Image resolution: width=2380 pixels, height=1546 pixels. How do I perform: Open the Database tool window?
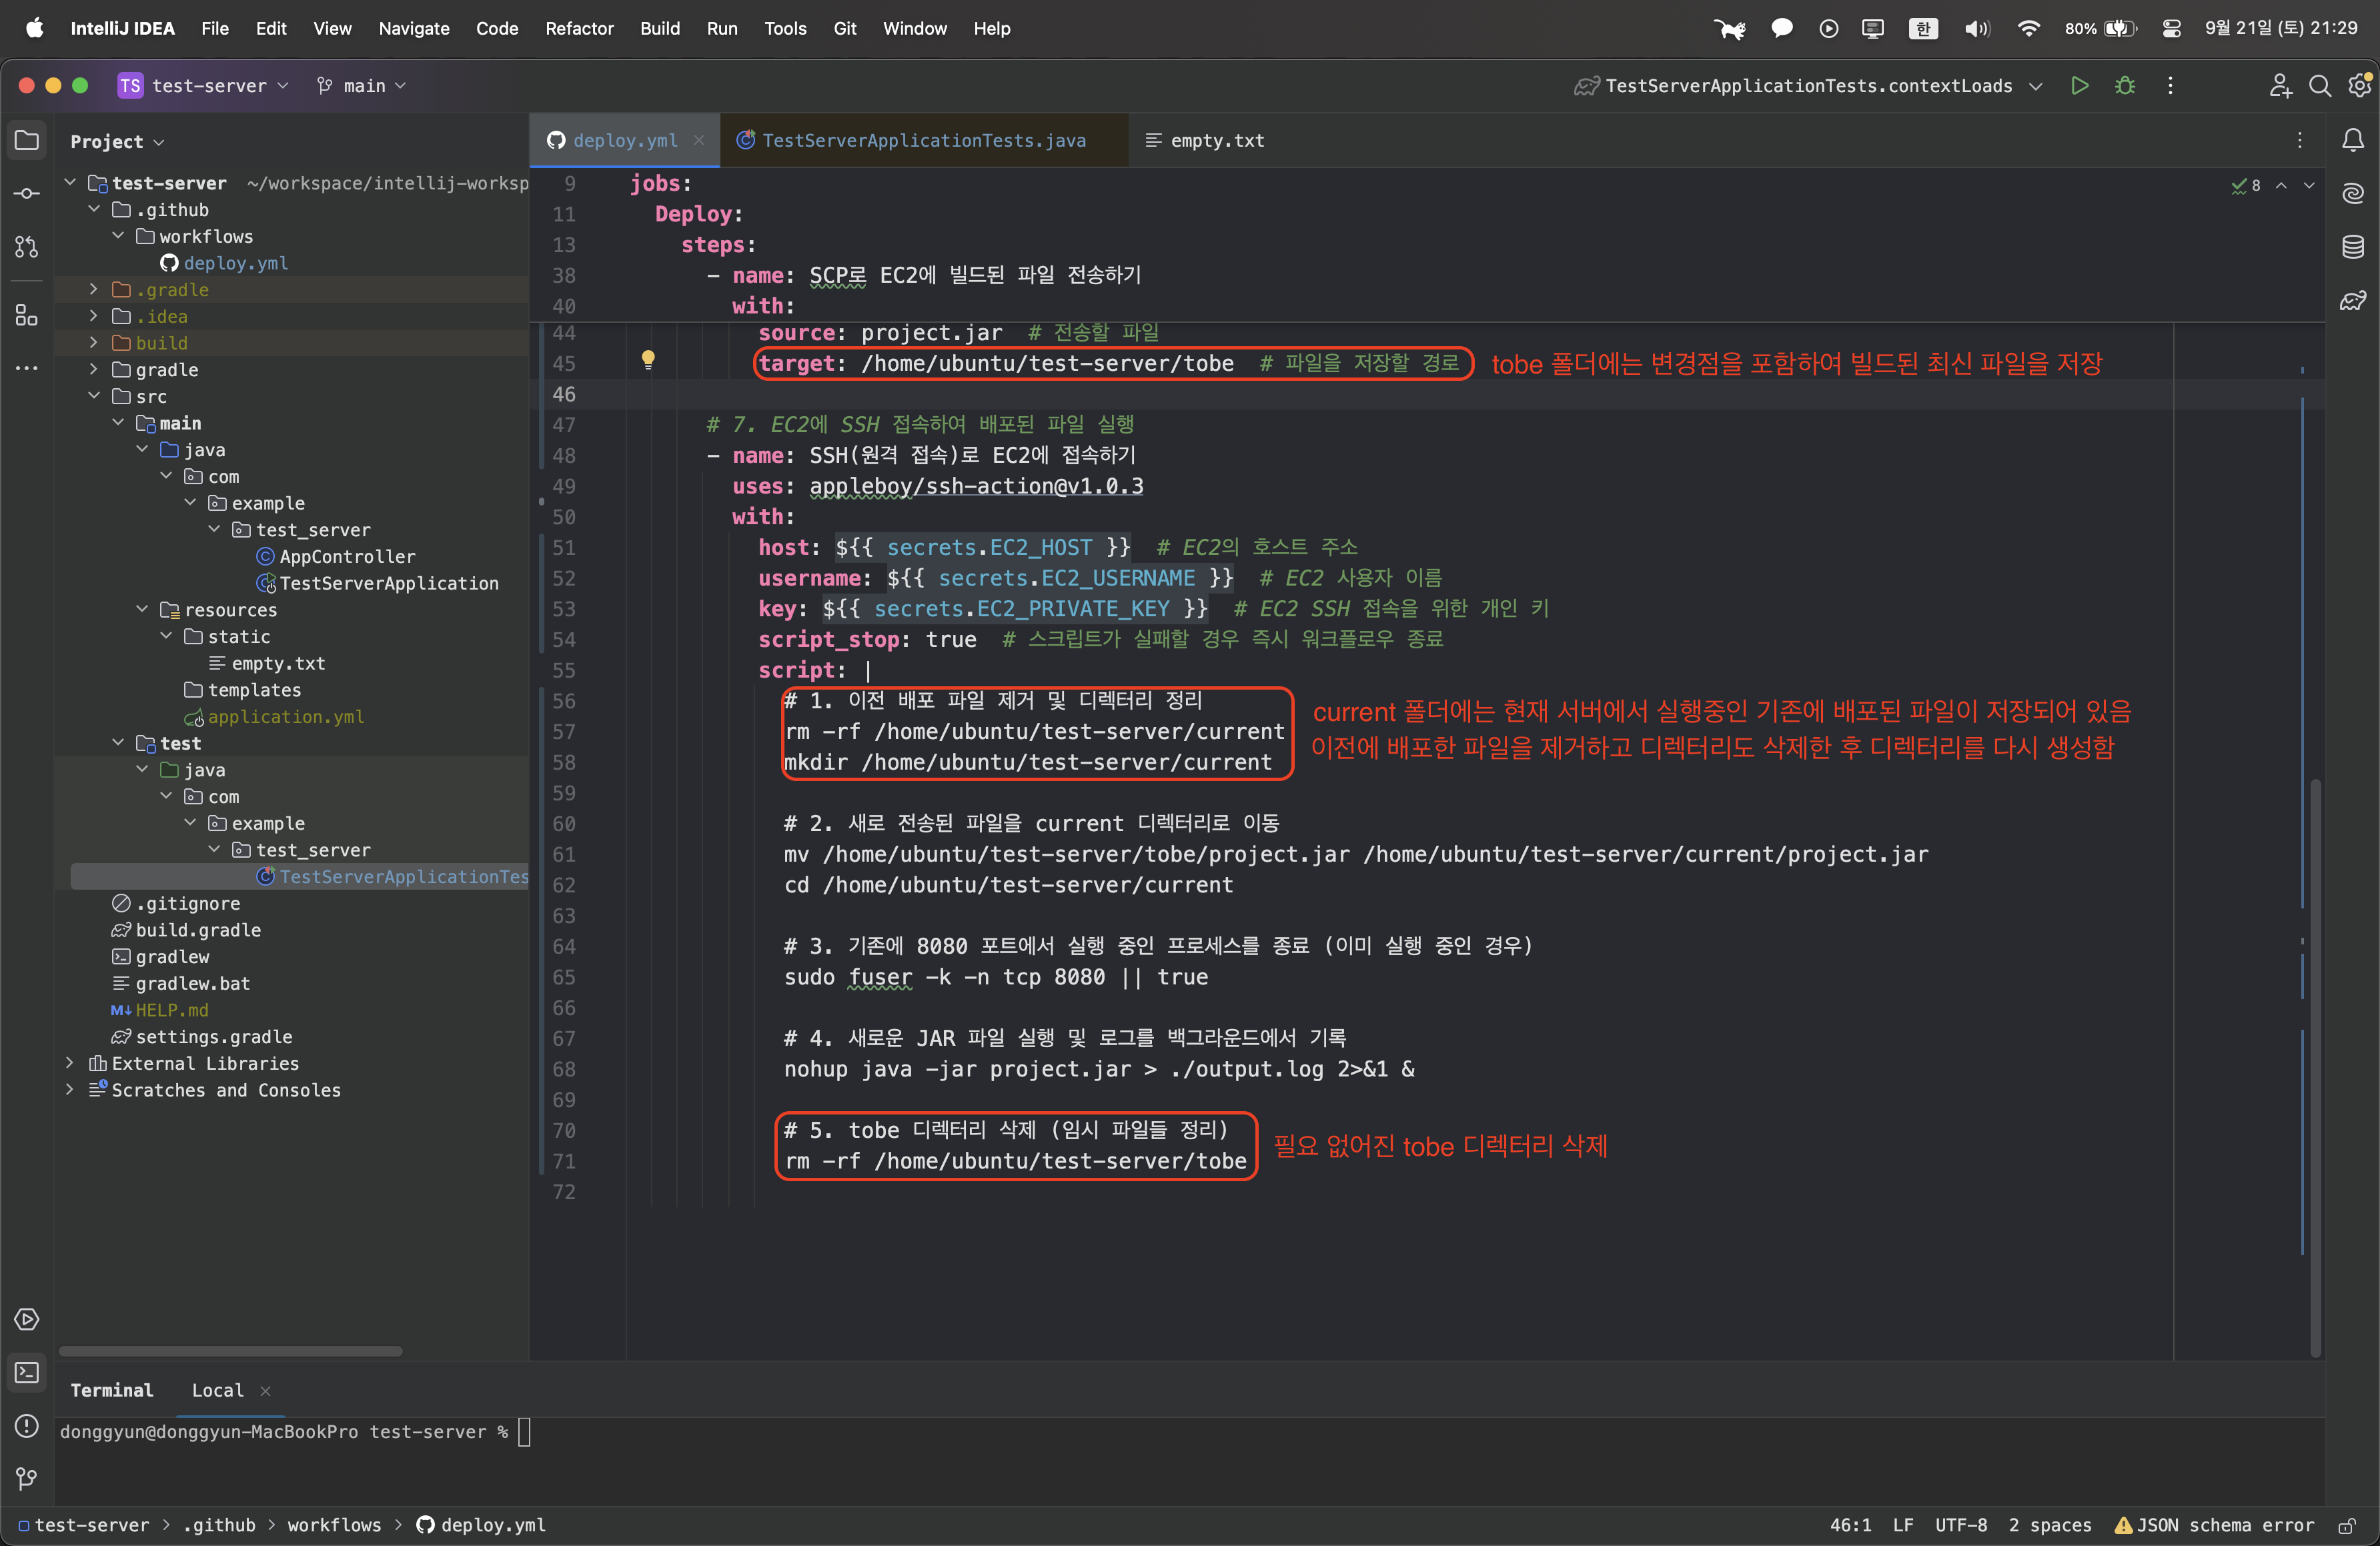[x=2353, y=247]
